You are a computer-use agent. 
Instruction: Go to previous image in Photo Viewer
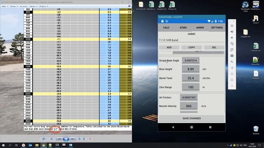coord(59,139)
